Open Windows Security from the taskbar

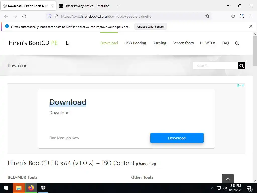point(43,188)
